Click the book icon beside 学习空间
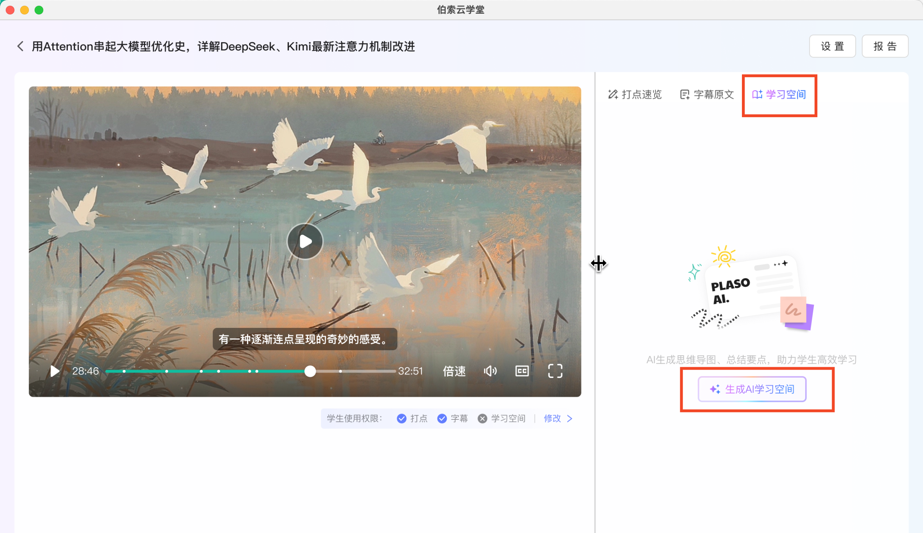 click(x=757, y=95)
